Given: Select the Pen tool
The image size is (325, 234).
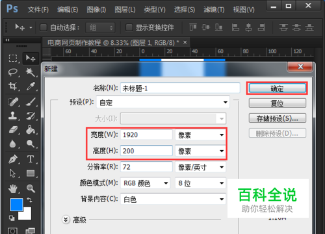Looking at the screenshot, I should [13, 159].
